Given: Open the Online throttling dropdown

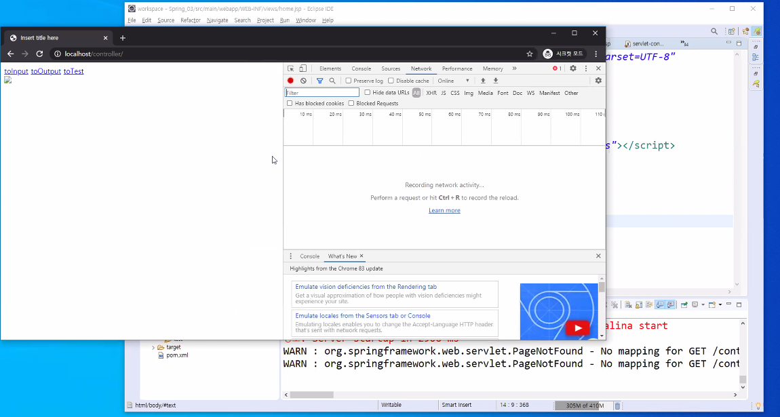Looking at the screenshot, I should click(453, 81).
